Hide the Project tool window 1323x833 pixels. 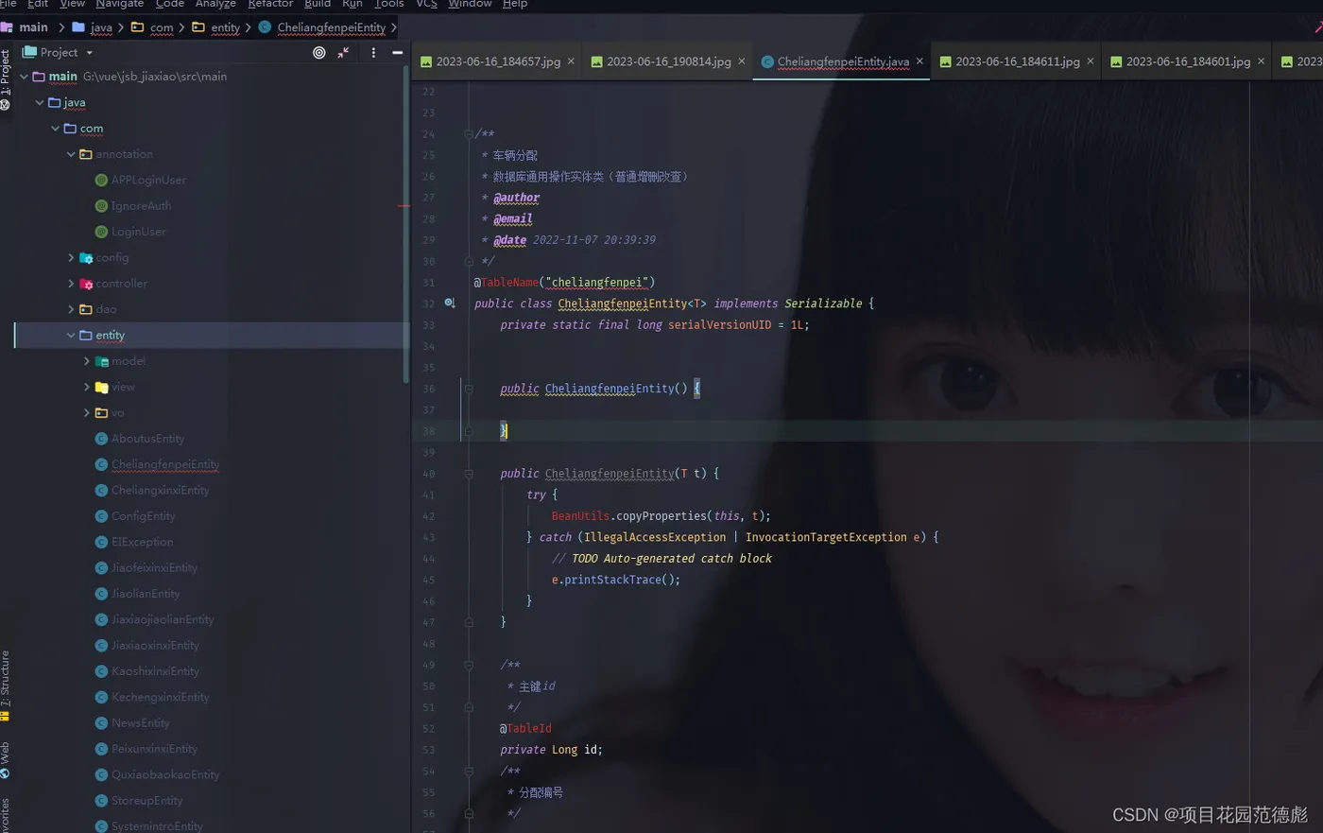(398, 53)
